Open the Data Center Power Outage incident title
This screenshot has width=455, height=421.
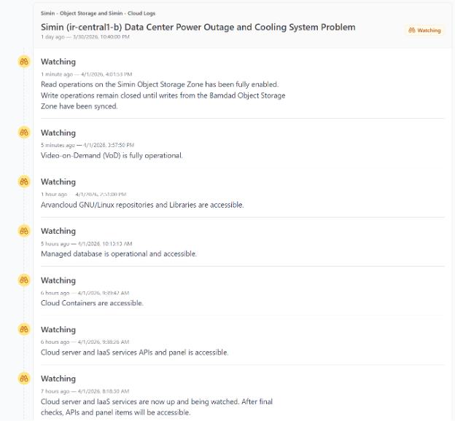tap(198, 27)
